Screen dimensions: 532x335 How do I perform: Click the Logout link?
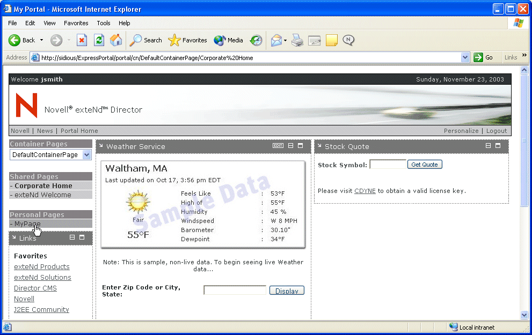pyautogui.click(x=497, y=131)
